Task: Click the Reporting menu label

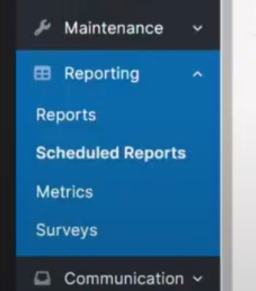Action: [x=102, y=74]
